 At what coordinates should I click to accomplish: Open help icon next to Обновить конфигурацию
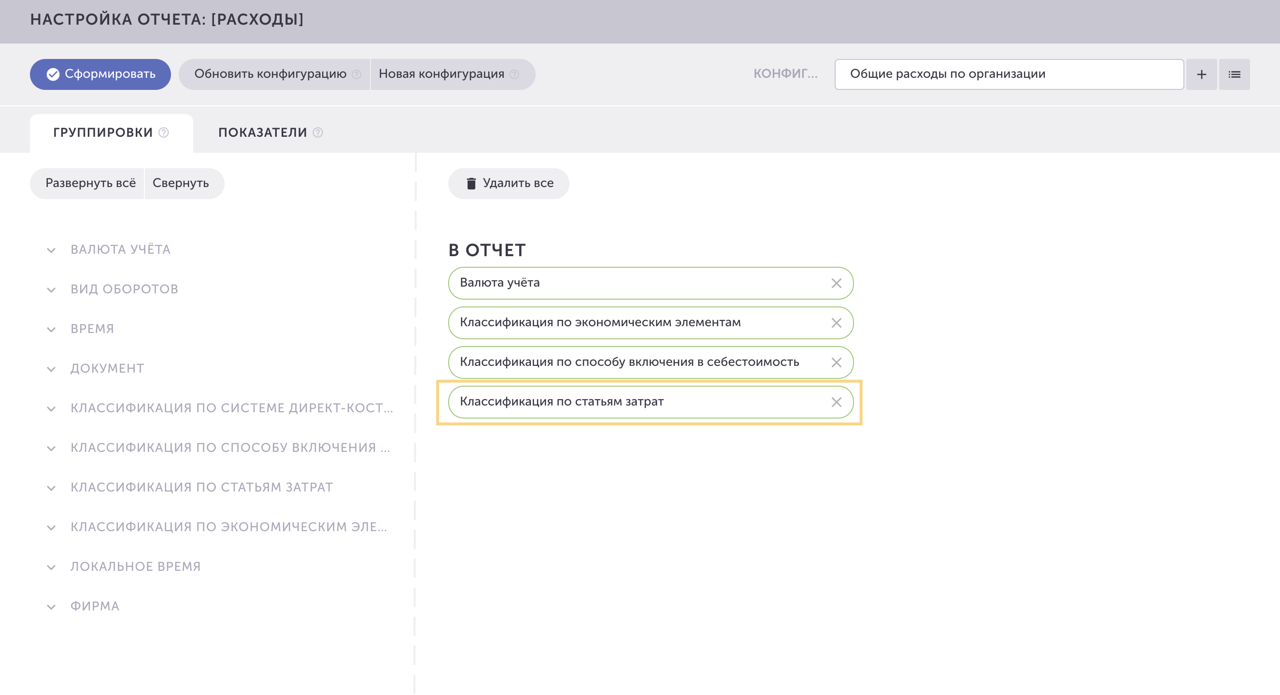pos(356,74)
